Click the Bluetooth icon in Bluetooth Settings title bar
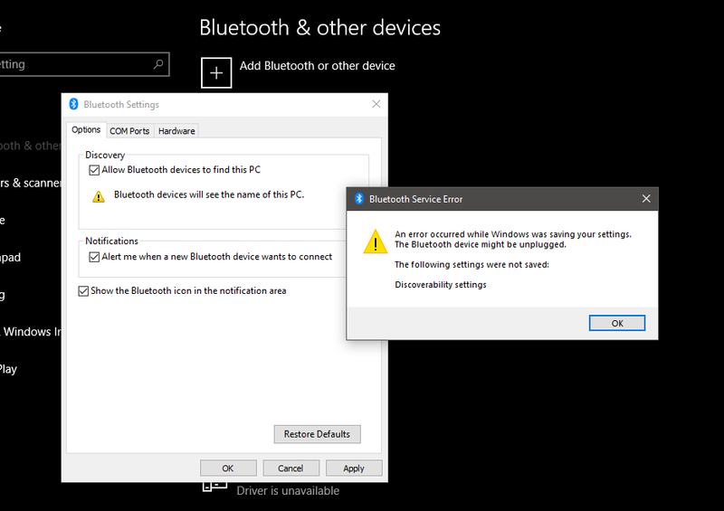The image size is (724, 511). point(74,105)
